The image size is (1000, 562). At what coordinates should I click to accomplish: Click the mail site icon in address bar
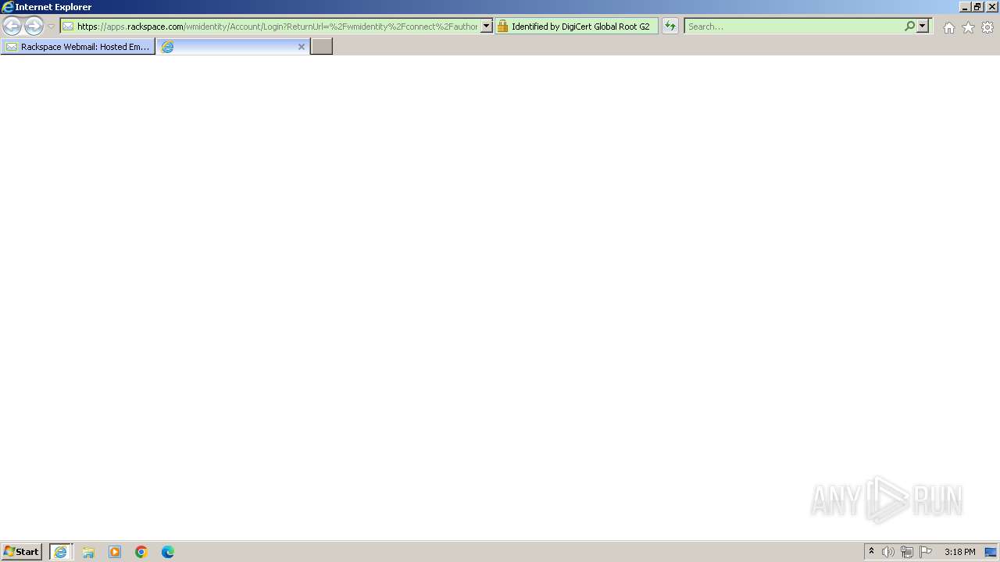pyautogui.click(x=68, y=27)
